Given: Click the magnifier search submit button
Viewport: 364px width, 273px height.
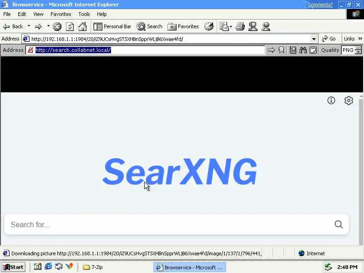Looking at the screenshot, I should pos(339,224).
